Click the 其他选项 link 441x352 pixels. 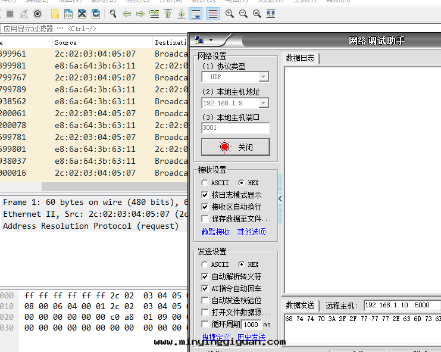tap(252, 232)
